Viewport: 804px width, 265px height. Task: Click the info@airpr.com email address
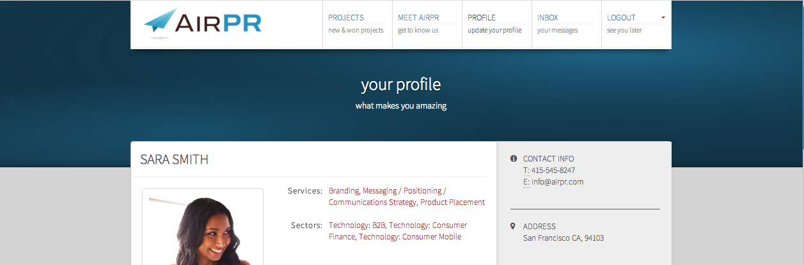tap(557, 182)
